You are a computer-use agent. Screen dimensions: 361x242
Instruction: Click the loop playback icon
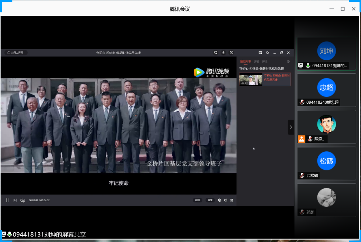click(x=22, y=200)
